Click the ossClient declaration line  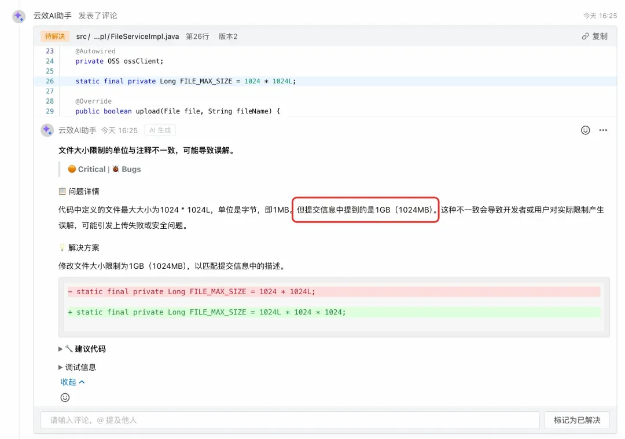[120, 61]
